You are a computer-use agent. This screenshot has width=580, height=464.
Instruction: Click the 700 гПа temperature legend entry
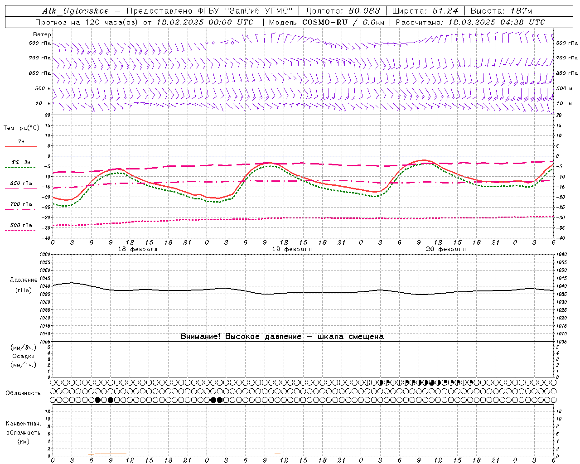click(21, 204)
